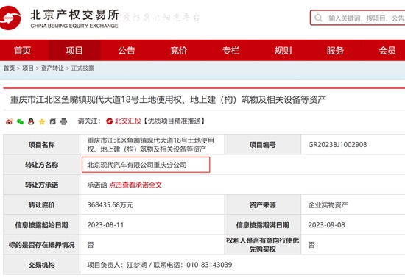Go to 首页 in the breadcrumb

[x=9, y=68]
